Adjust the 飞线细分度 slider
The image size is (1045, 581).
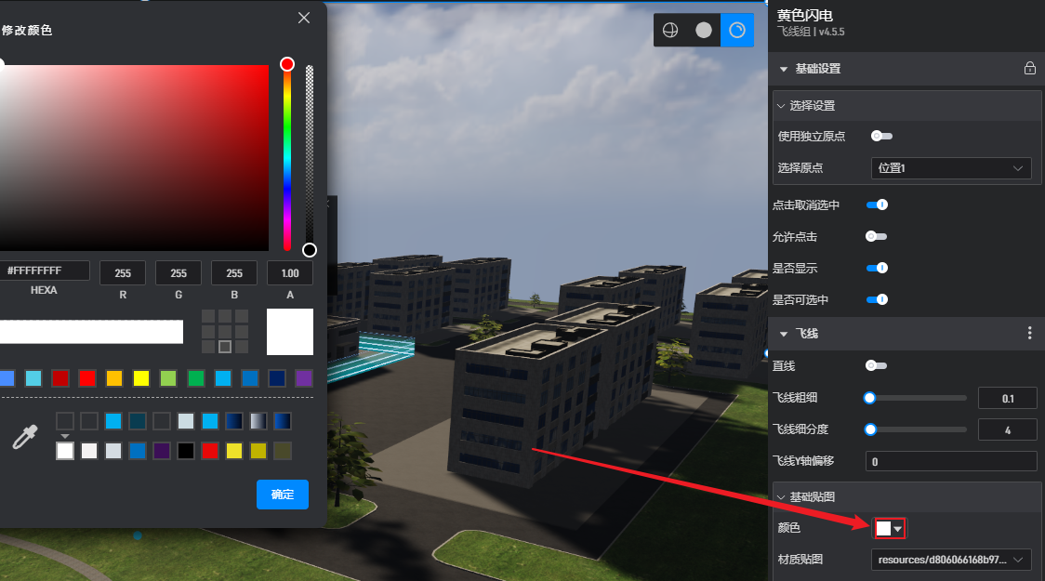(918, 429)
